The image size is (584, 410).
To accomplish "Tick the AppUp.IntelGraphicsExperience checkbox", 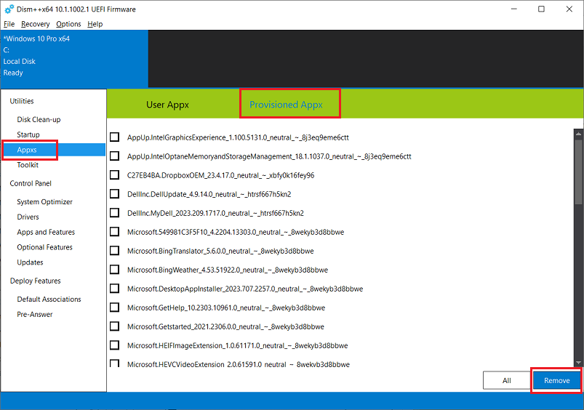I will (115, 137).
